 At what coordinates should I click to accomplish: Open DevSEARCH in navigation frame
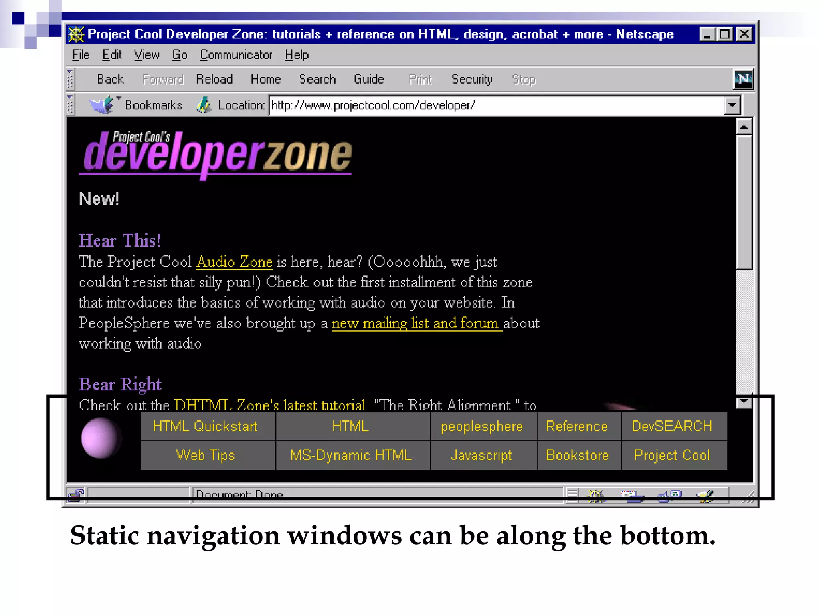(x=674, y=426)
